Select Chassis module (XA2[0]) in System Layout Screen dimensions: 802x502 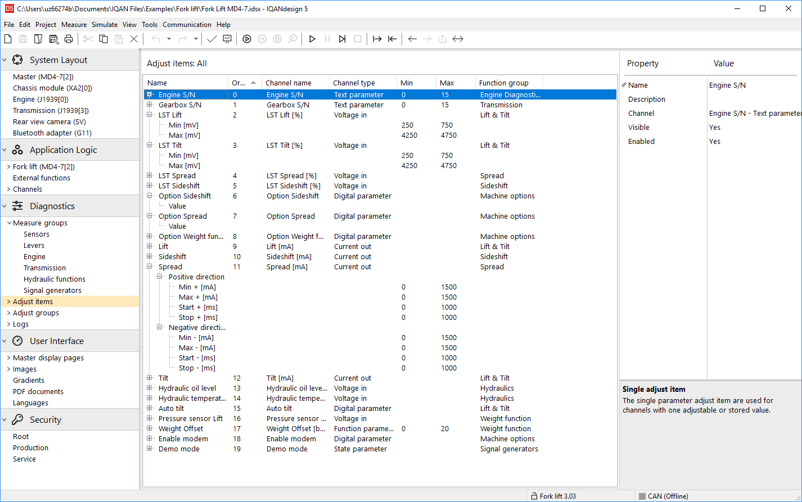coord(52,88)
